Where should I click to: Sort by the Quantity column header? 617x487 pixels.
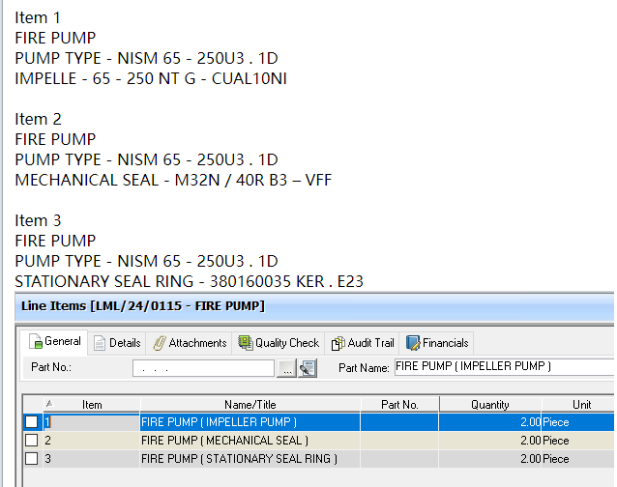pos(490,405)
